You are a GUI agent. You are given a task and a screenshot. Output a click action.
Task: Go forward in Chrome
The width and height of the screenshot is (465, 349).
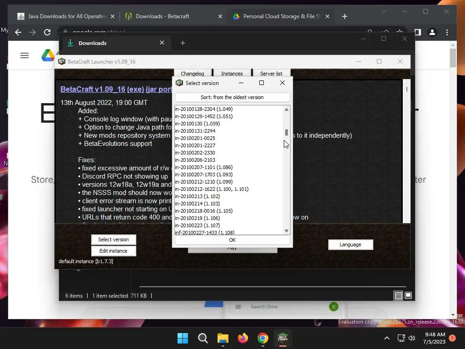click(x=33, y=32)
